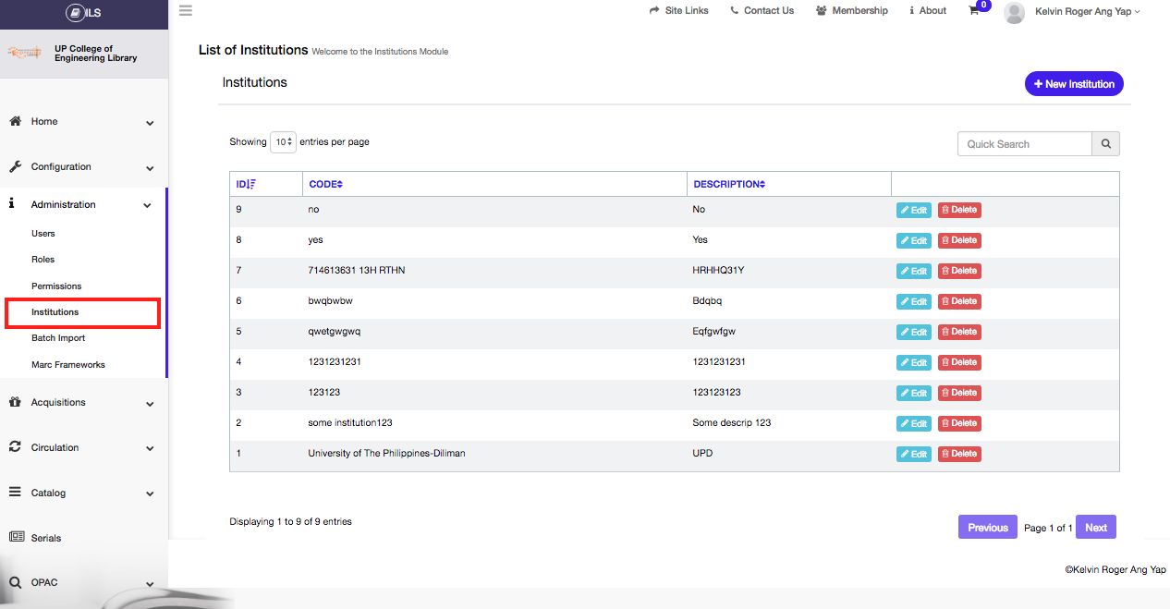This screenshot has height=609, width=1170.
Task: Click the magnifier search button beside Quick Search
Action: (1105, 144)
